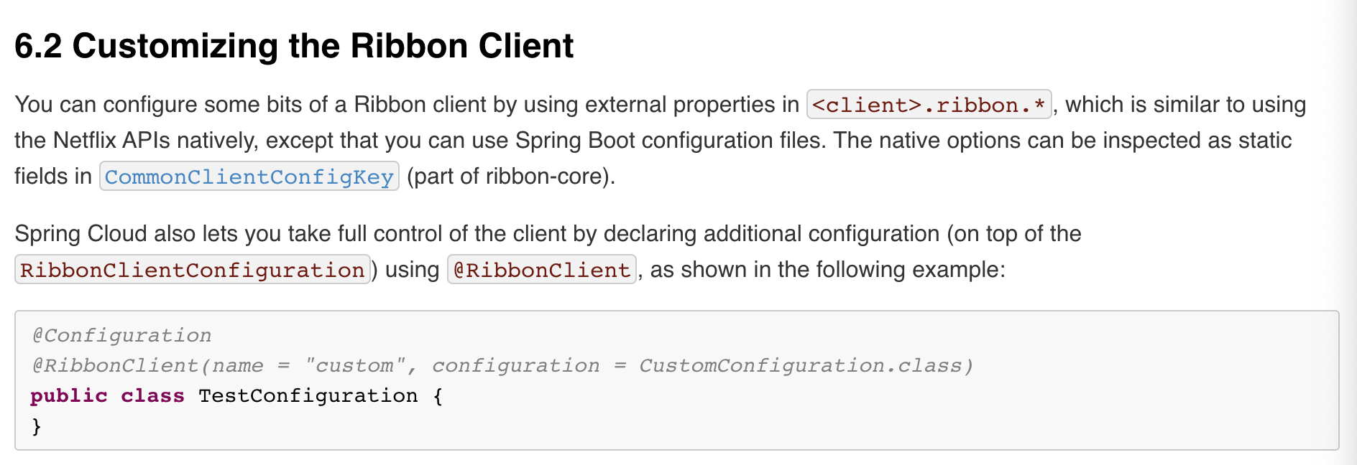Select the RibbonClientConfiguration inline code

click(193, 270)
